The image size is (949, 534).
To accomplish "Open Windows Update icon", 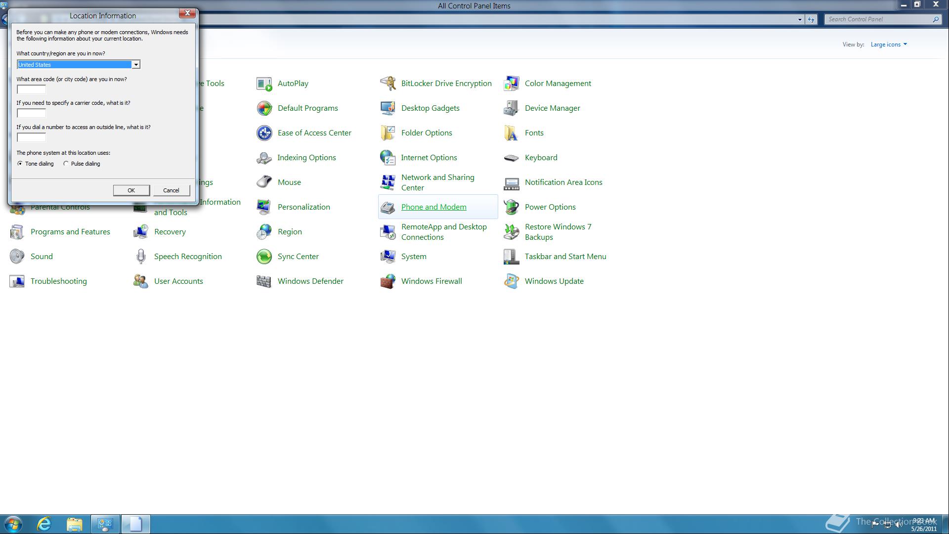I will [x=512, y=281].
